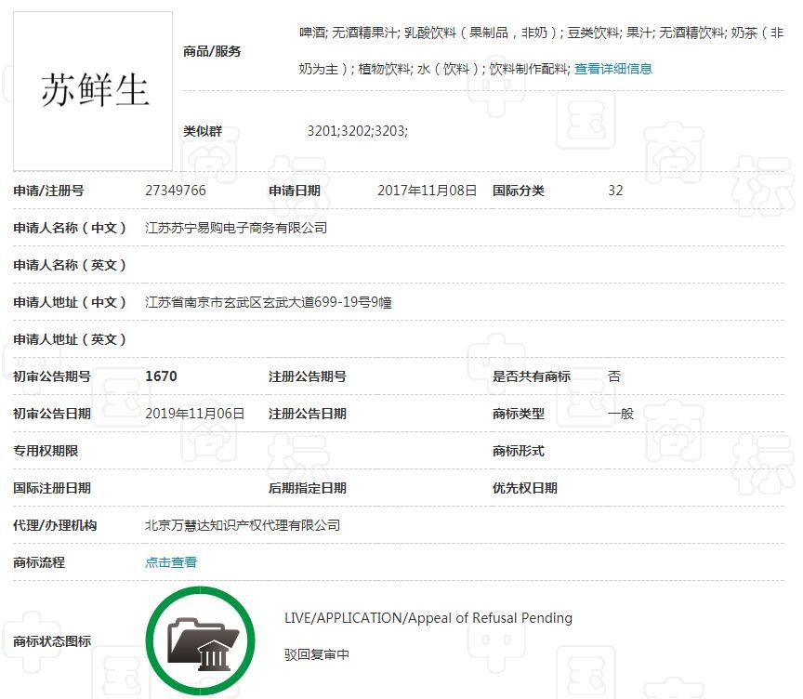Viewport: 803px width, 699px height.
Task: Click application date 2017年11月08日
Action: pyautogui.click(x=430, y=190)
